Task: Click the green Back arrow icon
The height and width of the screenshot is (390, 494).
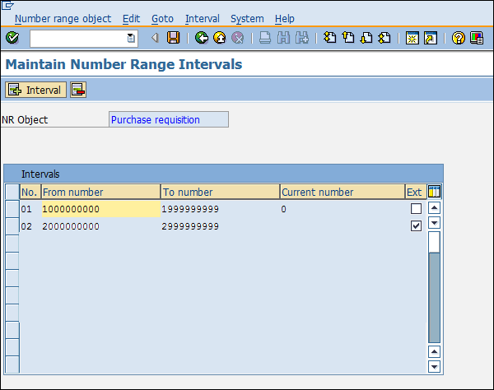Action: (202, 38)
